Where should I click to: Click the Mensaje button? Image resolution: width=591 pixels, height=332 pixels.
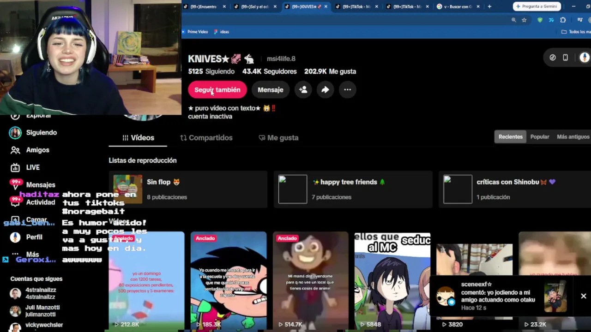271,90
